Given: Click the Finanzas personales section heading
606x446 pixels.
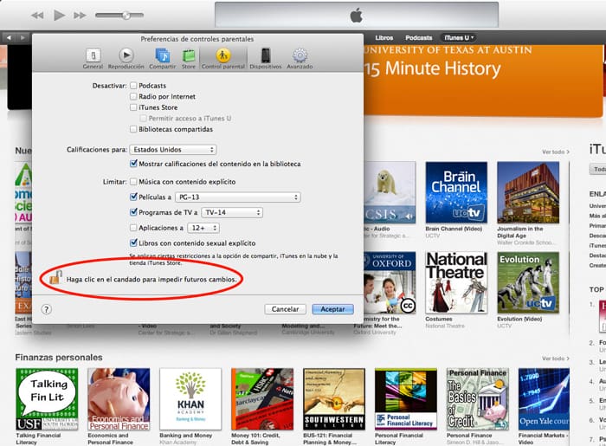Looking at the screenshot, I should pos(59,358).
